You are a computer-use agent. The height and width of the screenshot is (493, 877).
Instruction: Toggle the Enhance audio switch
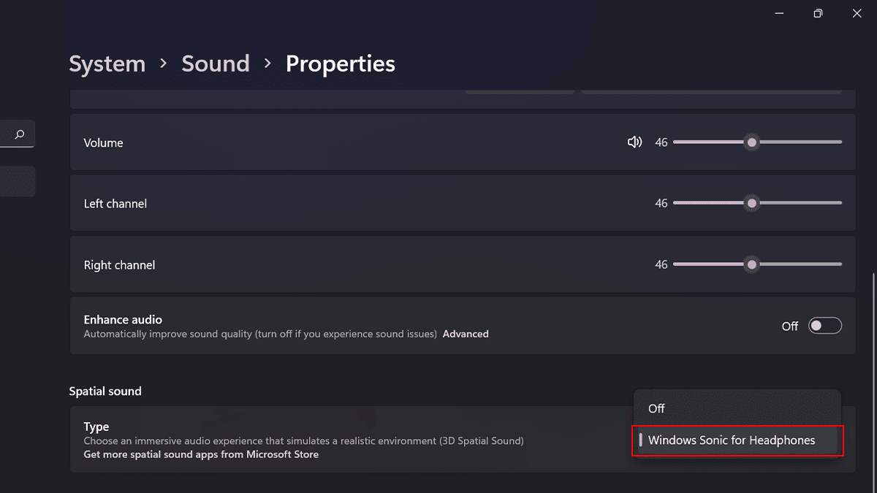(824, 326)
